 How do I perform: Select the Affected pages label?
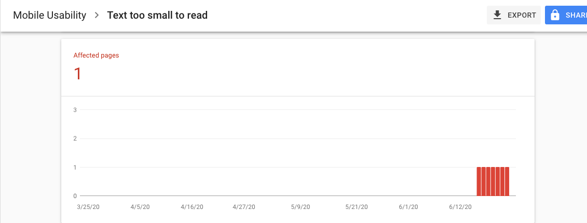[x=96, y=55]
